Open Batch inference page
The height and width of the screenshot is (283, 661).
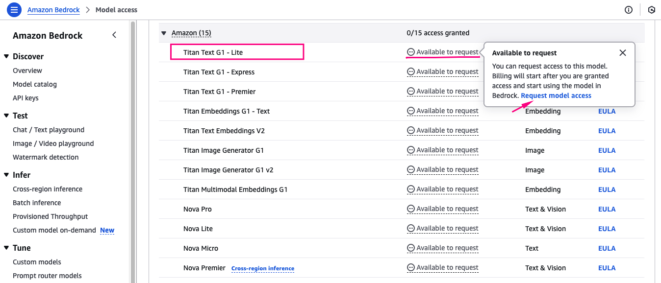click(37, 203)
